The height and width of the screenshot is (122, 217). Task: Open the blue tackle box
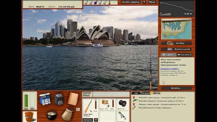point(45,99)
